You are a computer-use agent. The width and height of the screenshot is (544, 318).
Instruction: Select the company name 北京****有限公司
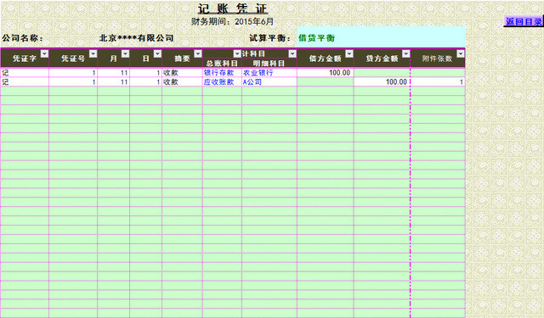pos(136,38)
